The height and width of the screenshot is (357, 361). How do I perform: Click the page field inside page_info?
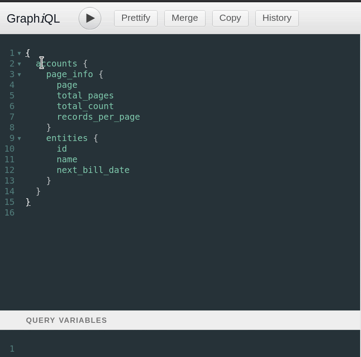tap(67, 85)
